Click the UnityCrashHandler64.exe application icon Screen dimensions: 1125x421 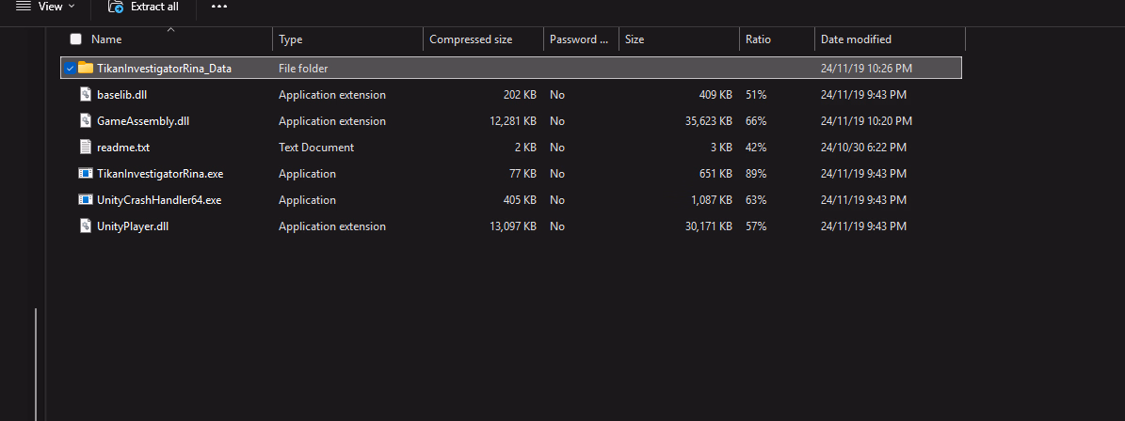(x=86, y=200)
